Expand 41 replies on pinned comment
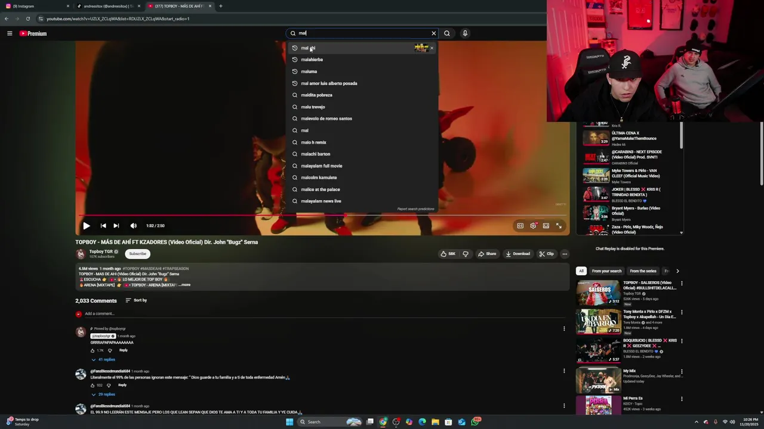 [x=103, y=360]
